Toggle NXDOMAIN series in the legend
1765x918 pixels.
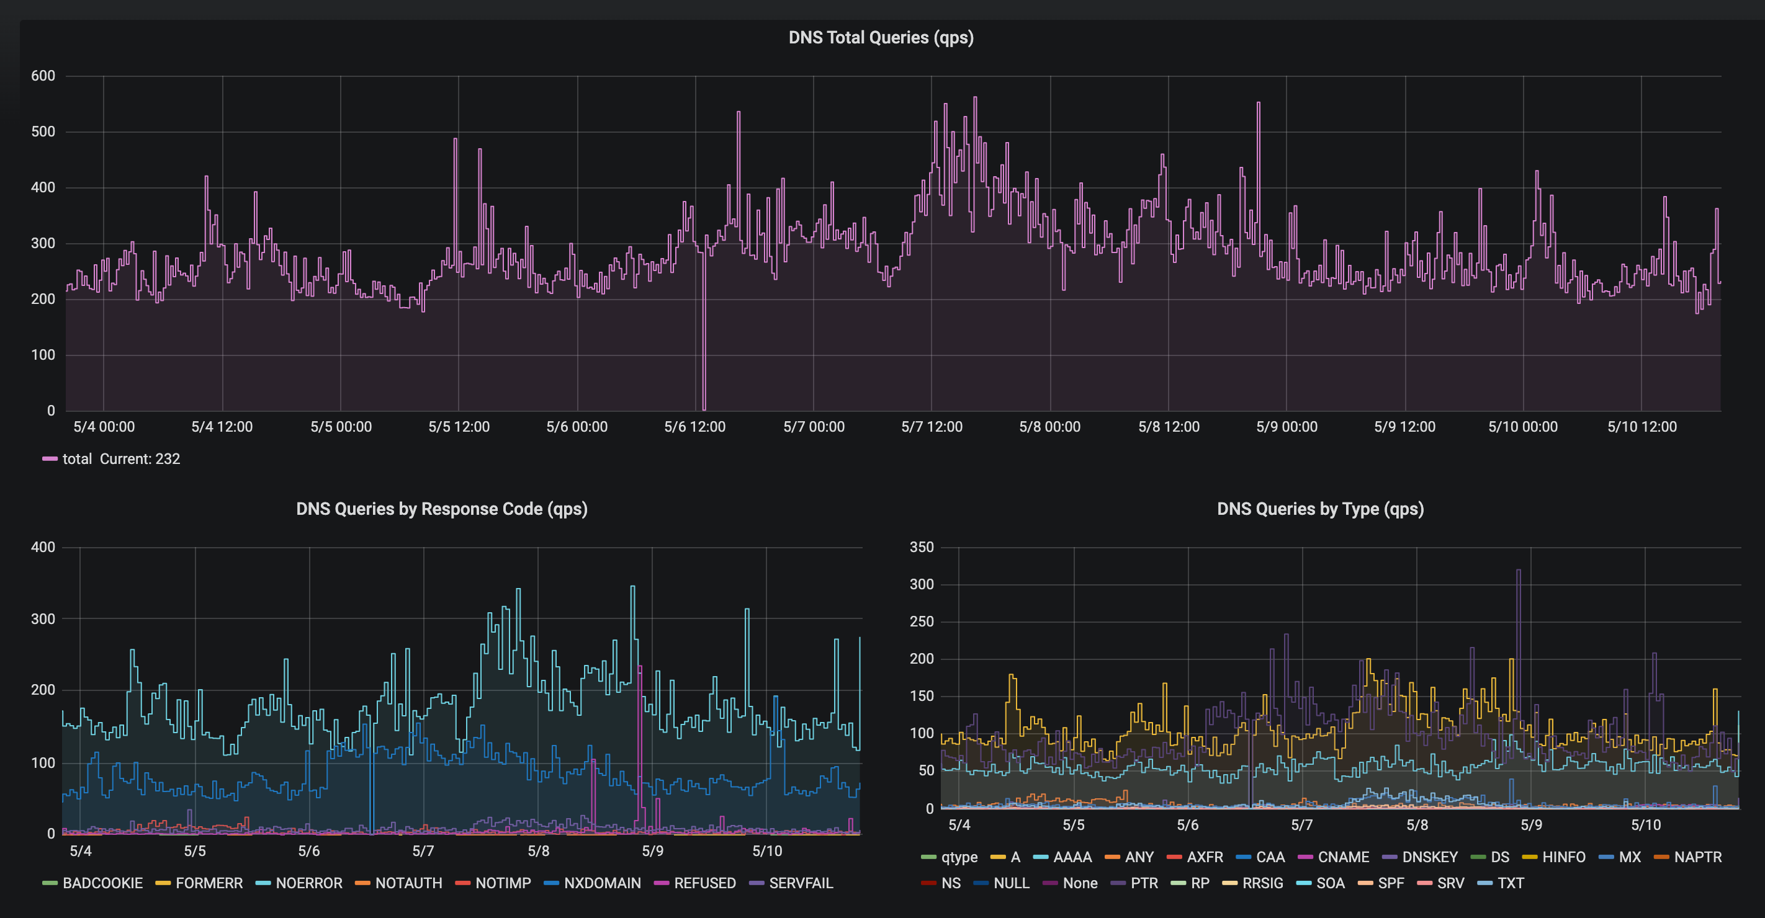click(x=601, y=883)
